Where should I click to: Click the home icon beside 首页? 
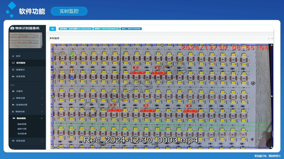(x=13, y=56)
